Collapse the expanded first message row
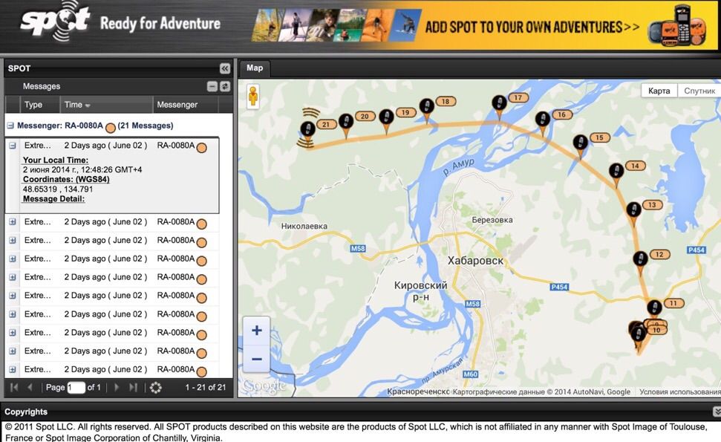The image size is (721, 442). 13,146
